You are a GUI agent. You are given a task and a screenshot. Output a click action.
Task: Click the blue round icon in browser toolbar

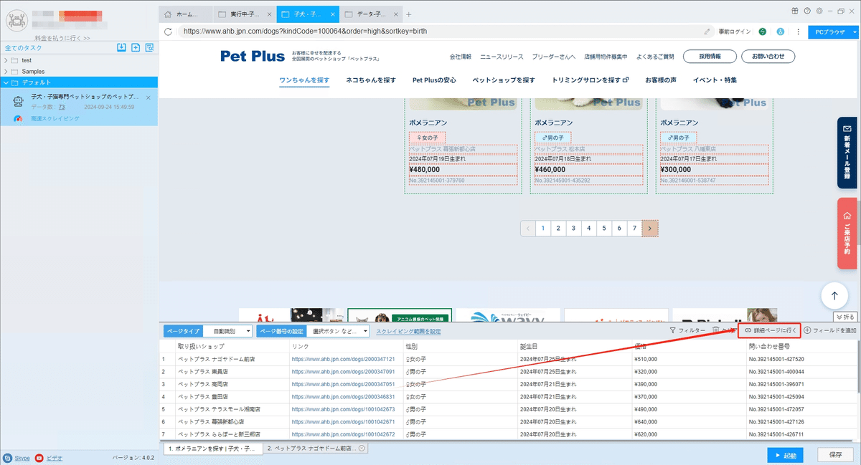(x=779, y=32)
